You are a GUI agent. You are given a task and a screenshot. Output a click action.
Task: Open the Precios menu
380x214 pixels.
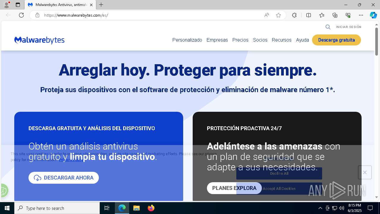click(240, 40)
